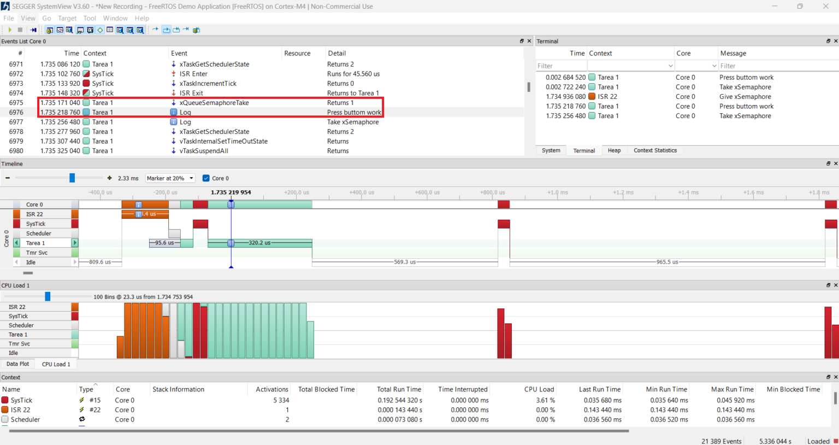Open the File menu

(9, 18)
